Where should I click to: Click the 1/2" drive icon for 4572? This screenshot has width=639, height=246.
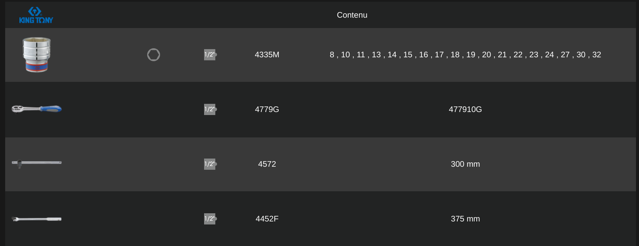point(210,164)
